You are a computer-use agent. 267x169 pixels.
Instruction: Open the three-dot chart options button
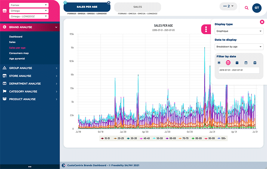(206, 29)
